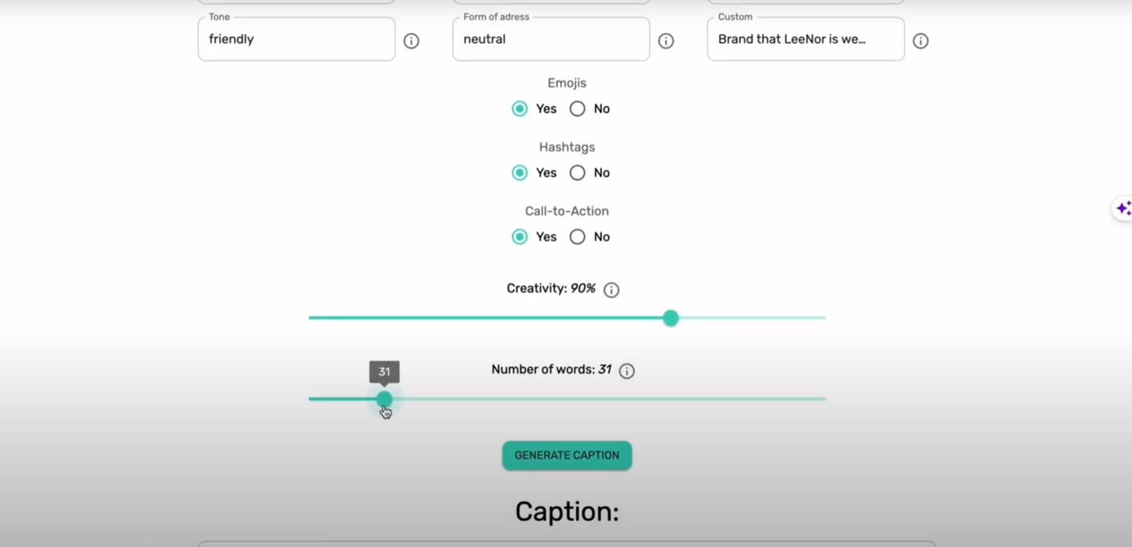Select No for Hashtags
Viewport: 1132px width, 547px height.
coord(577,173)
